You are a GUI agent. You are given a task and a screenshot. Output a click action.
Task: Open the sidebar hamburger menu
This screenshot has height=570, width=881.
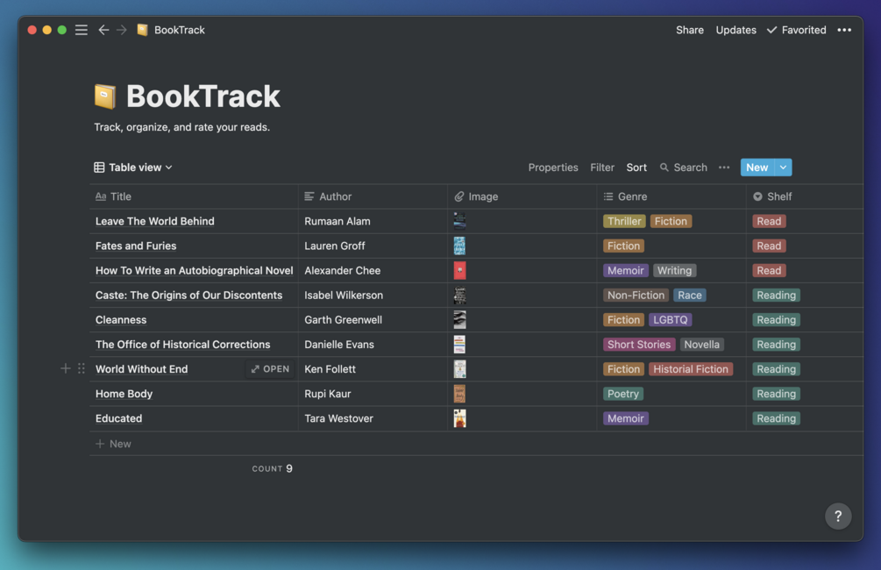coord(81,30)
